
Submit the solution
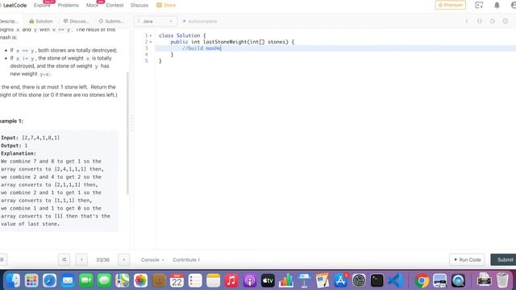coord(503,259)
